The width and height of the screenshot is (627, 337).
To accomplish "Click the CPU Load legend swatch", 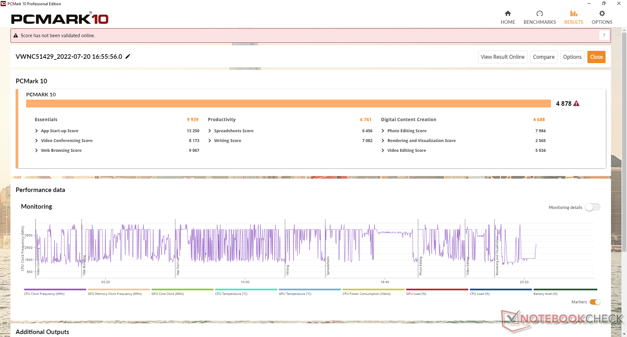I will 501,289.
